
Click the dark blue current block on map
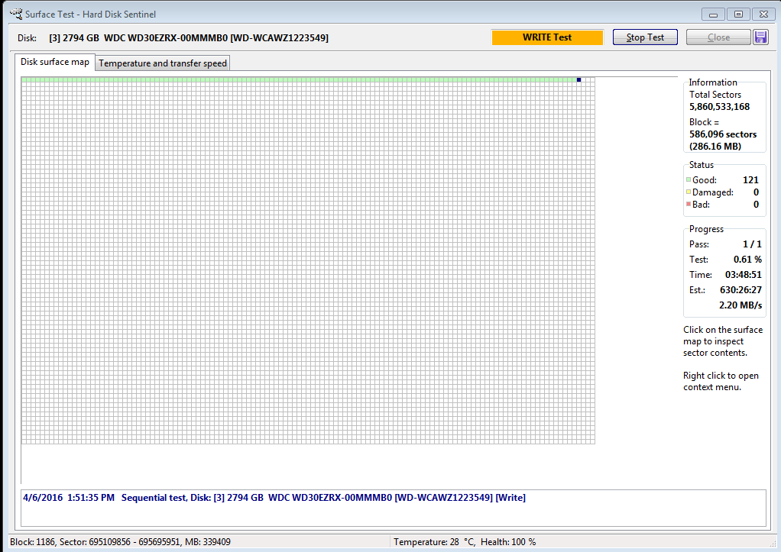pos(578,79)
